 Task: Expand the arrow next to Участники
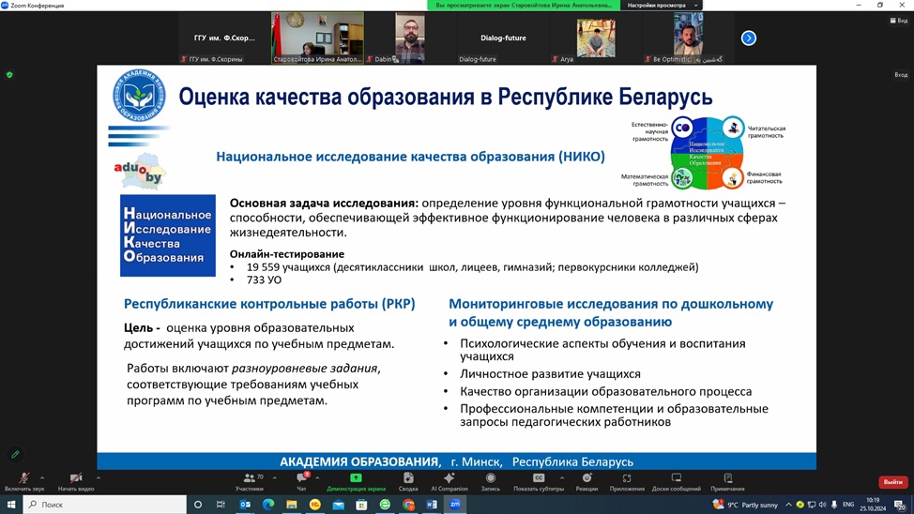coord(275,477)
